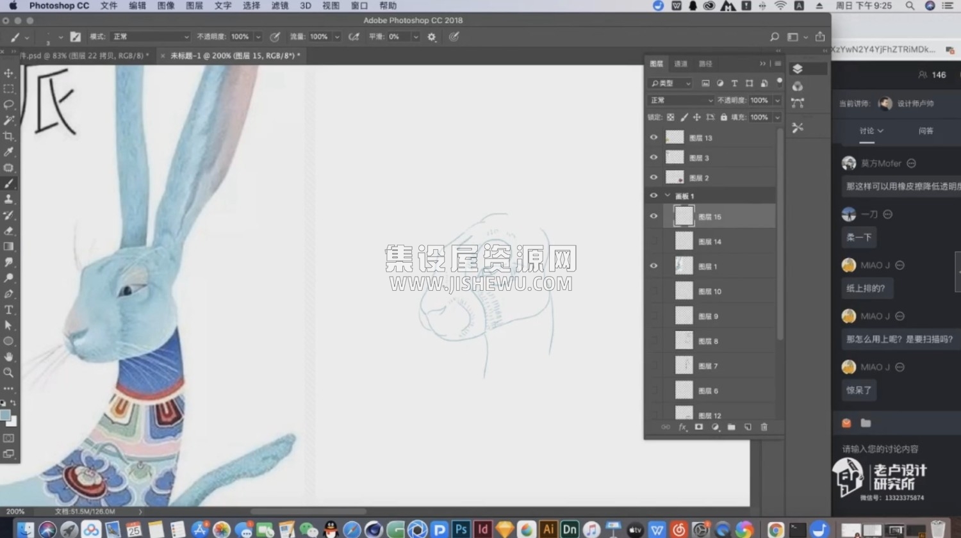Select the Move tool

[9, 73]
